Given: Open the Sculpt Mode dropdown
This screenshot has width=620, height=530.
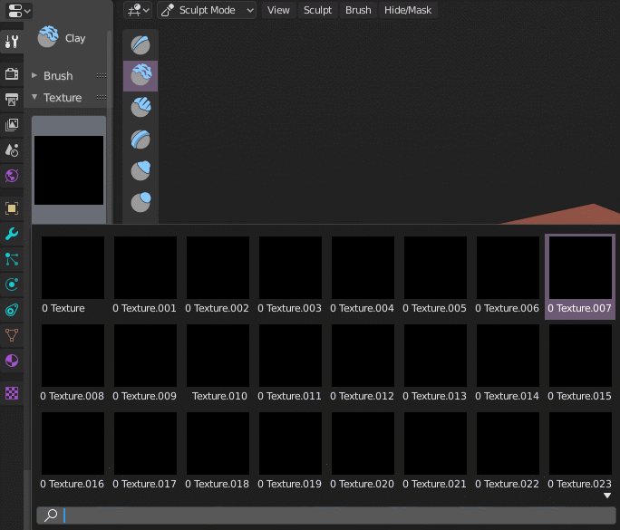Looking at the screenshot, I should pyautogui.click(x=207, y=10).
